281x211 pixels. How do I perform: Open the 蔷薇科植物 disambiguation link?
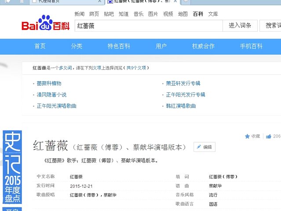49,83
